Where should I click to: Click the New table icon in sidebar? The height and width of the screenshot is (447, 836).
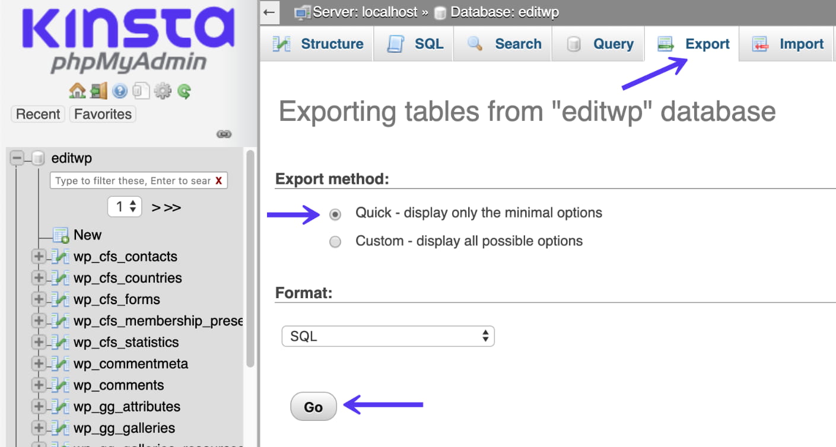[60, 235]
